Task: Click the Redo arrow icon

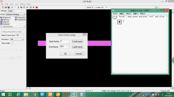Action: point(15,7)
